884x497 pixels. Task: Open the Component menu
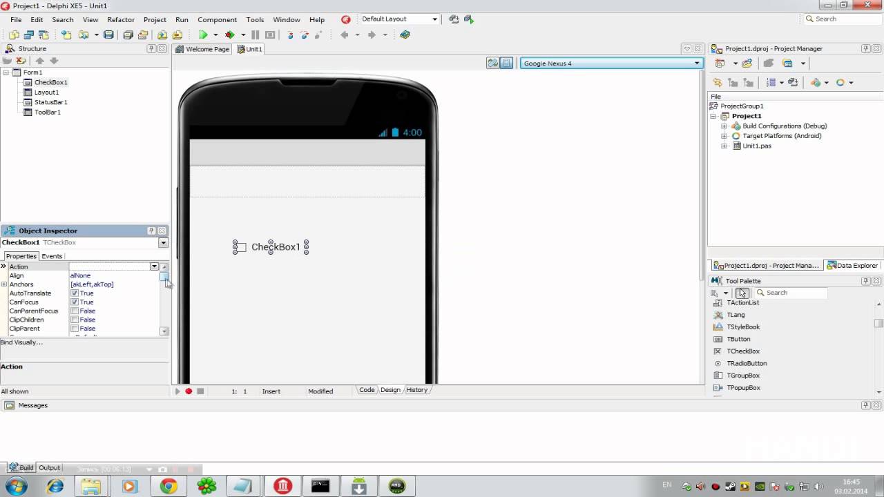click(x=217, y=19)
